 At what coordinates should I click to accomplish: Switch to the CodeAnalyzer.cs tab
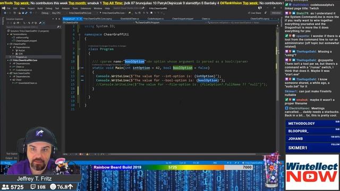[156, 19]
